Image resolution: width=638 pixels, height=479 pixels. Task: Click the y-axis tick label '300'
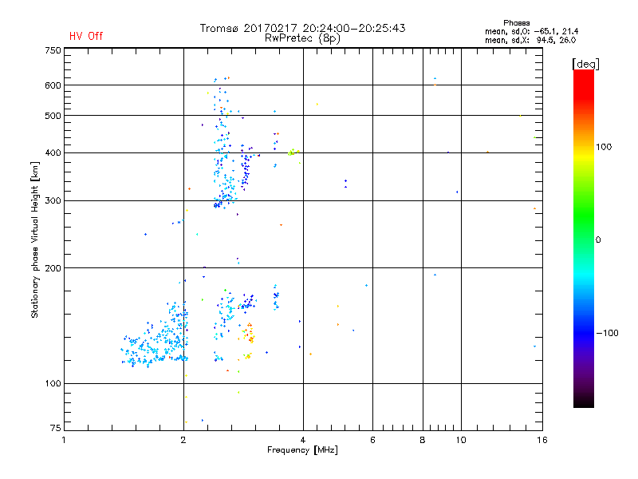53,200
